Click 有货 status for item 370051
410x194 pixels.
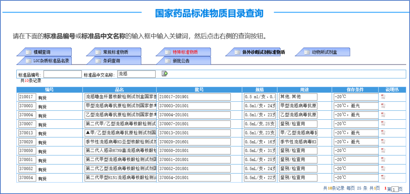point(42,160)
